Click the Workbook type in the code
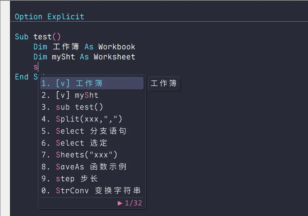The height and width of the screenshot is (216, 308). click(x=116, y=47)
